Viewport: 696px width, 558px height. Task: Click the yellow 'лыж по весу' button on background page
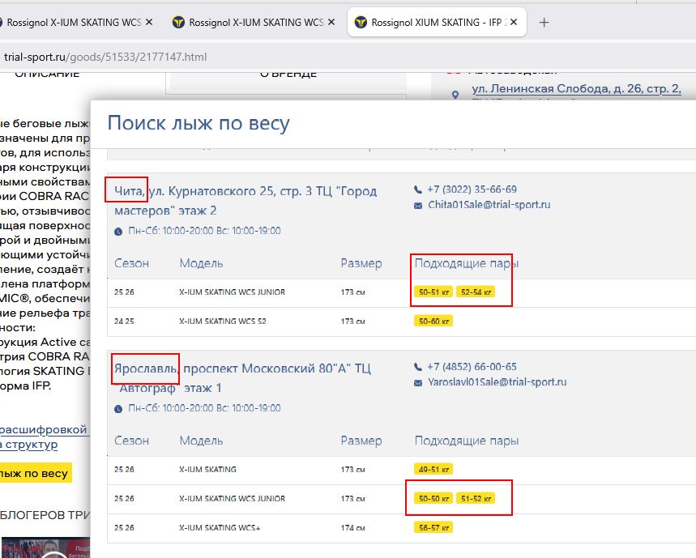tap(36, 473)
